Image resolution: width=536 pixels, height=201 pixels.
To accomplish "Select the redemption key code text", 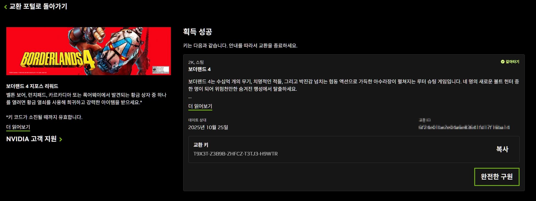I will click(x=236, y=154).
